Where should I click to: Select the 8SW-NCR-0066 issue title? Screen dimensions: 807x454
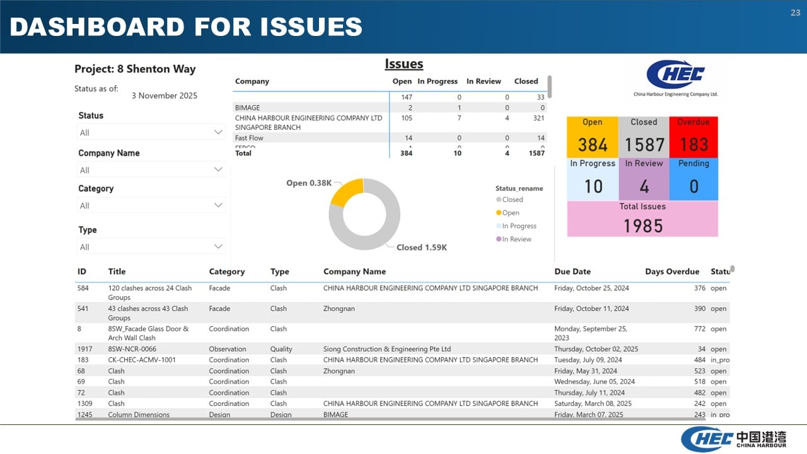pyautogui.click(x=132, y=349)
